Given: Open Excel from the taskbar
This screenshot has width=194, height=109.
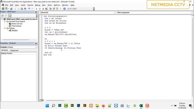Looking at the screenshot, I should click(x=141, y=106).
